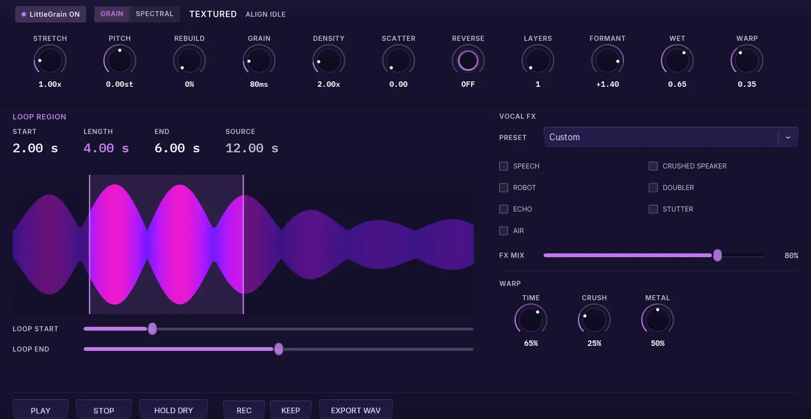This screenshot has width=811, height=419.
Task: Click the loop Length value 4.00 s
Action: 106,148
